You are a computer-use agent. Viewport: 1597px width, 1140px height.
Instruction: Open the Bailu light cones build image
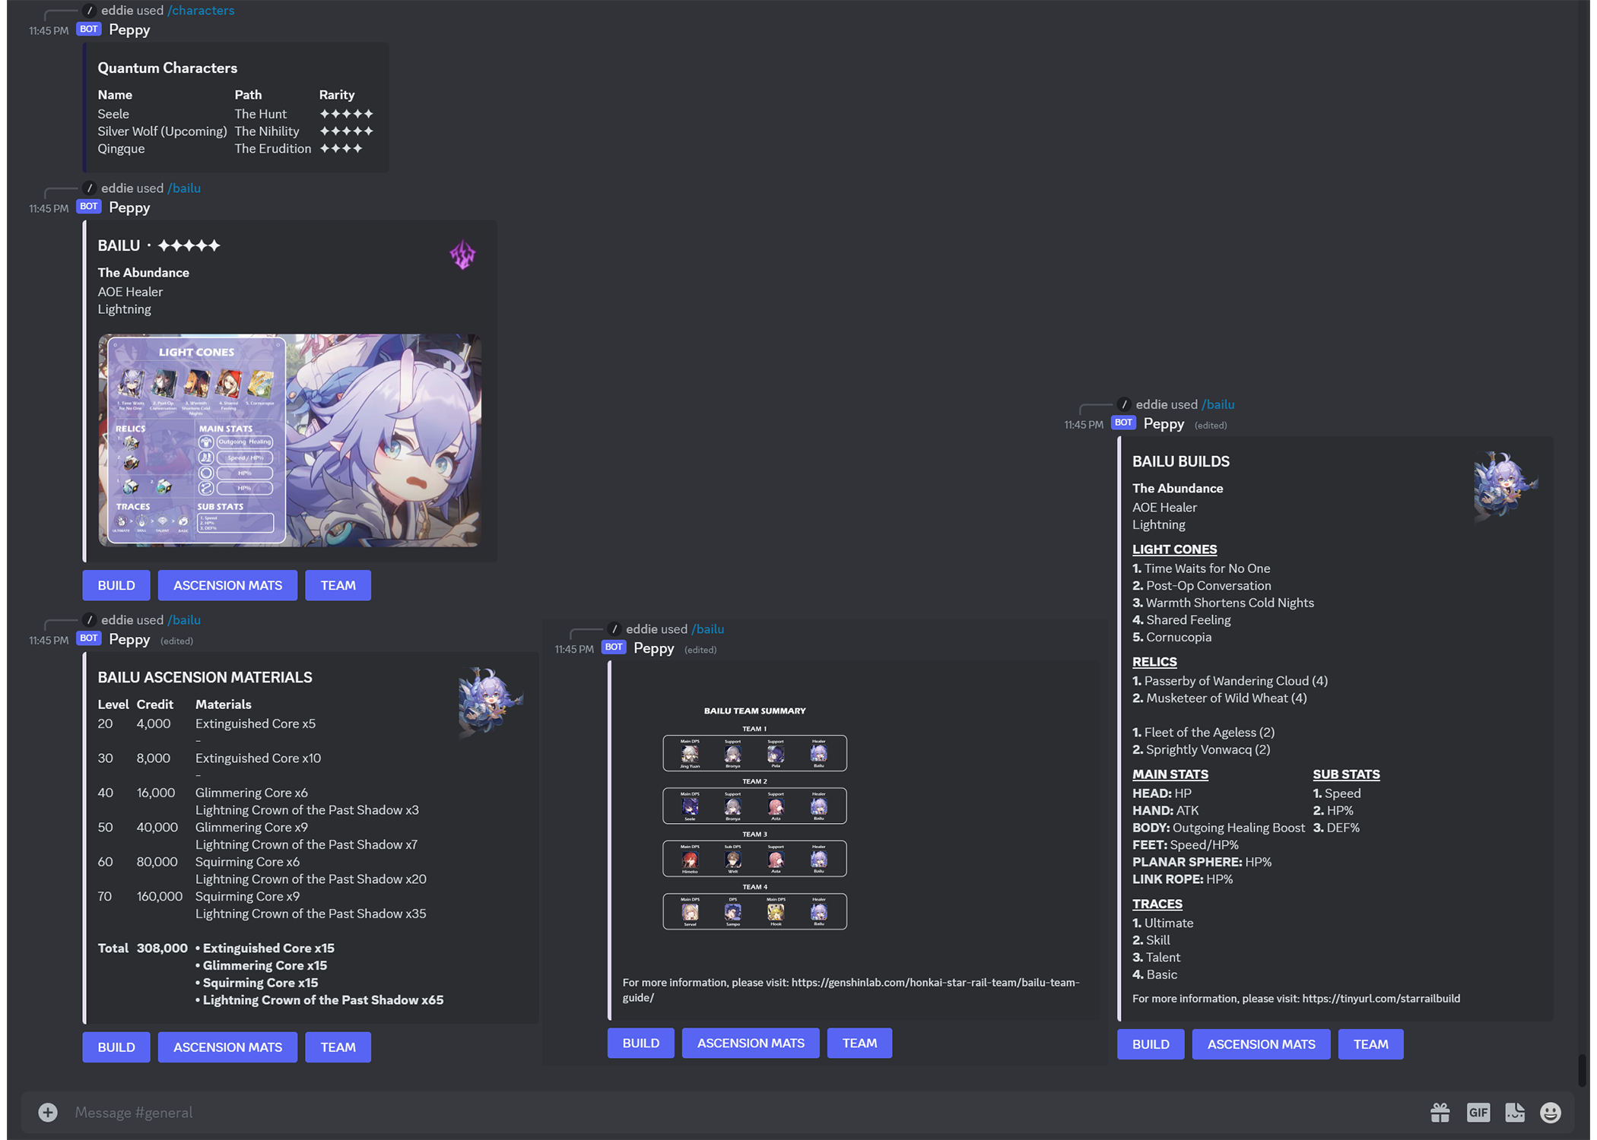point(290,440)
